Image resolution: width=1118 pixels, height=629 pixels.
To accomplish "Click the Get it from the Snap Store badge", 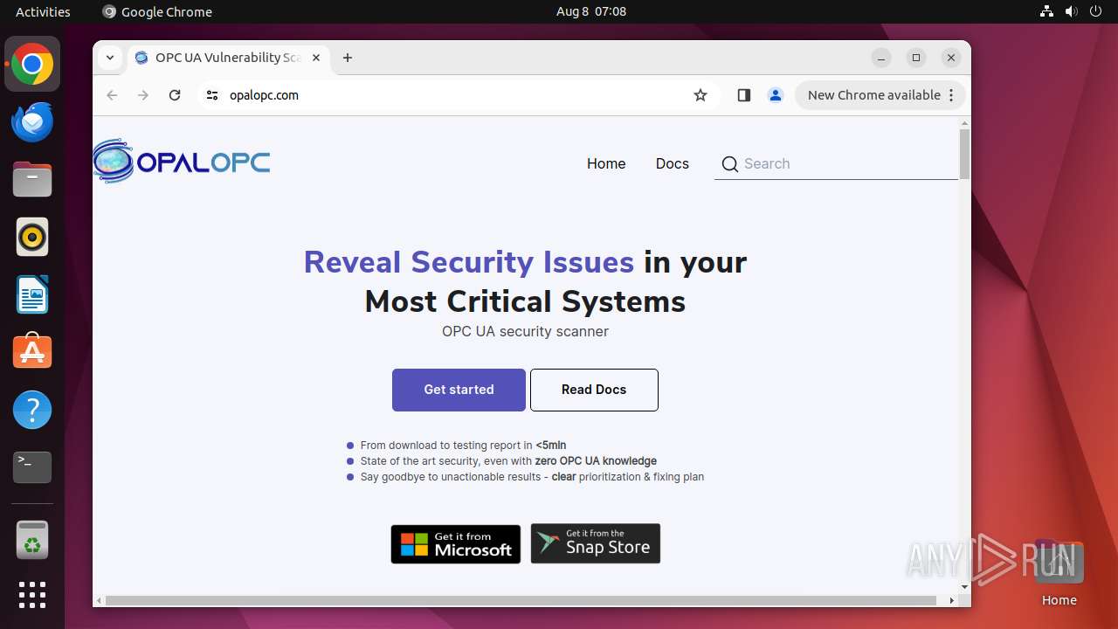I will coord(596,543).
